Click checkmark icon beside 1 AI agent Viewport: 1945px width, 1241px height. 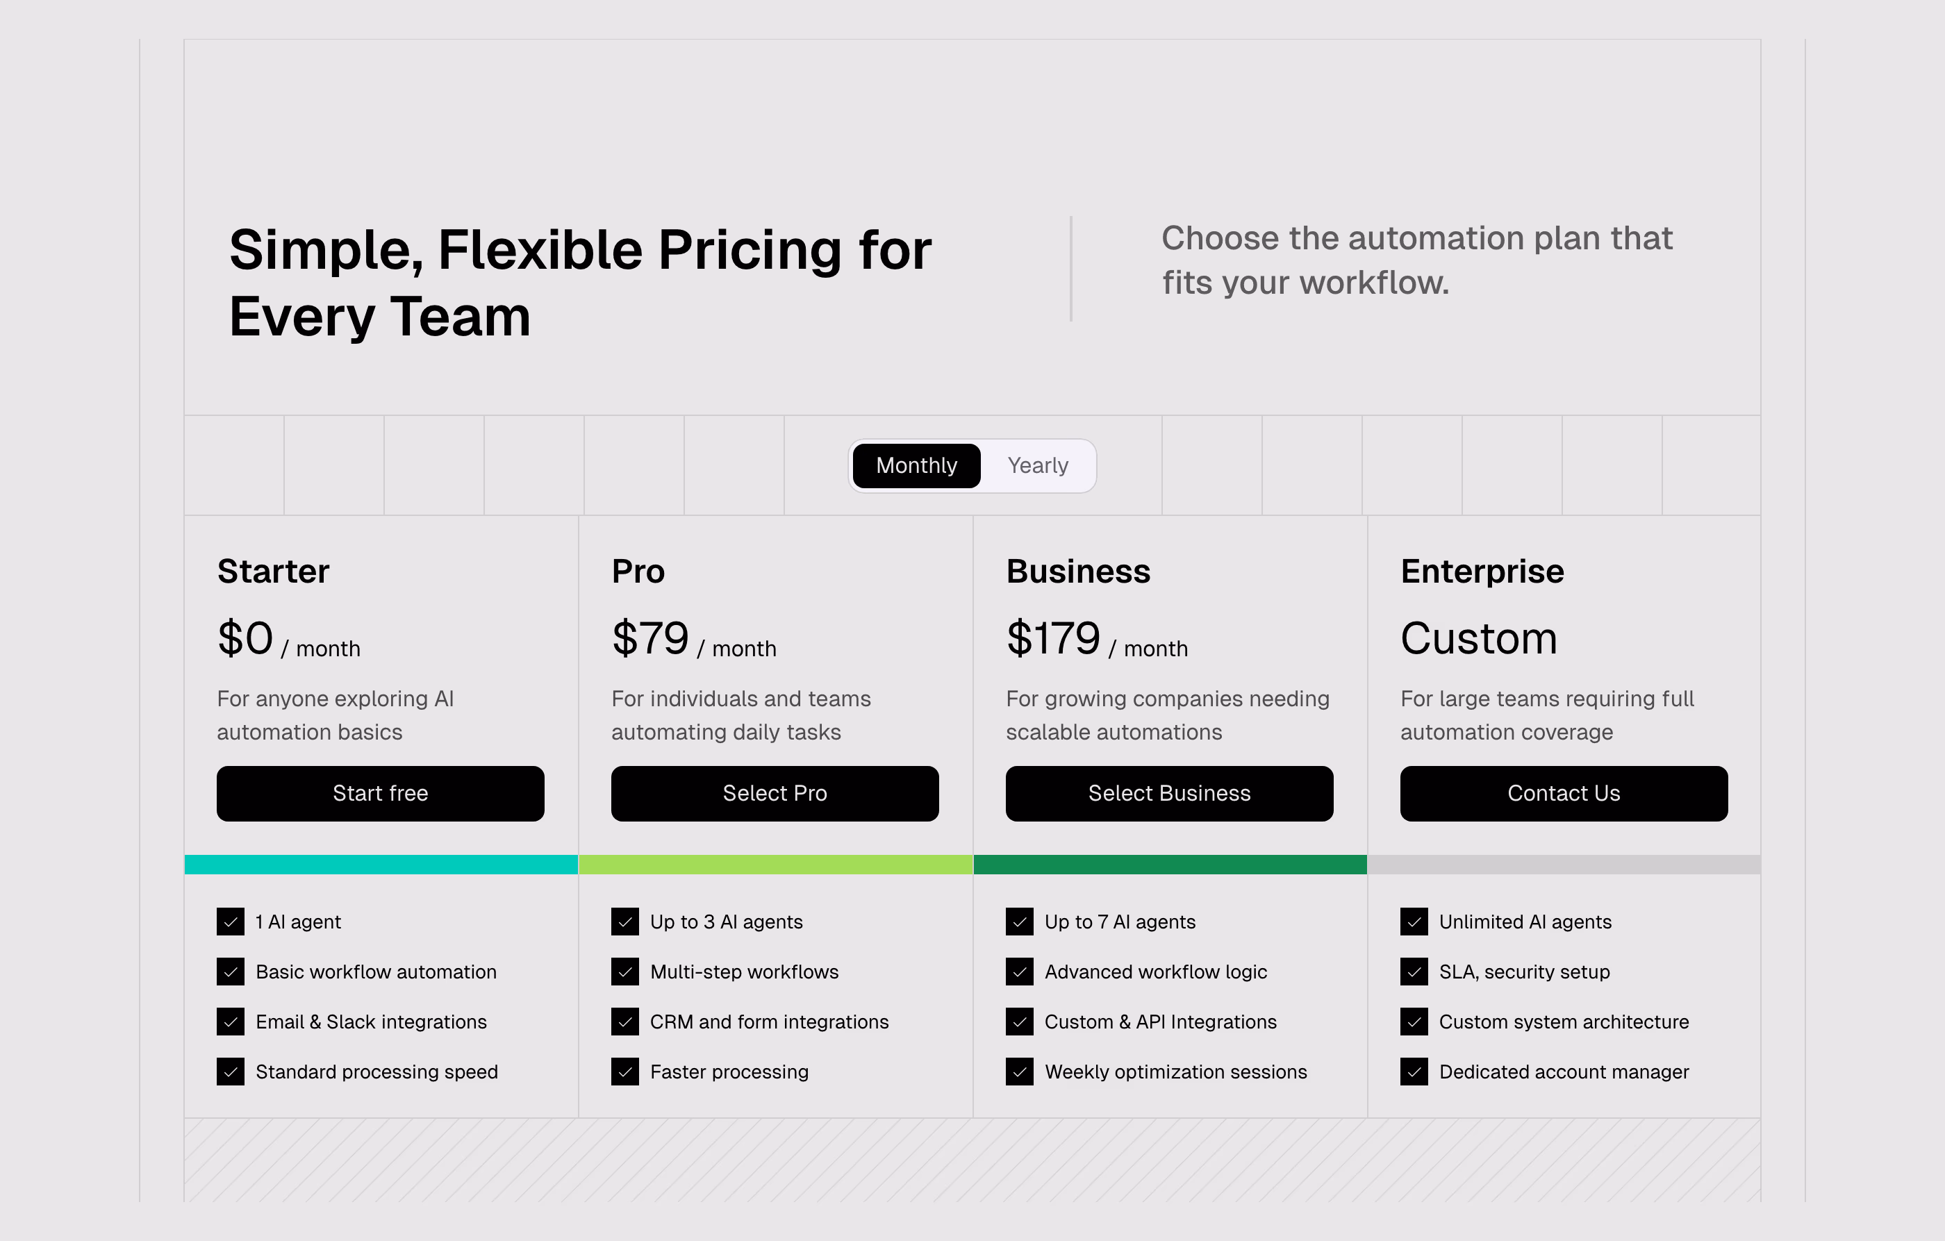tap(230, 922)
